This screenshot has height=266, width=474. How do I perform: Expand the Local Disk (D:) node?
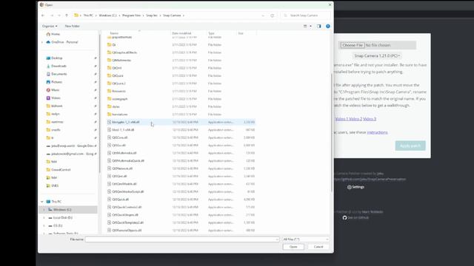click(x=44, y=217)
